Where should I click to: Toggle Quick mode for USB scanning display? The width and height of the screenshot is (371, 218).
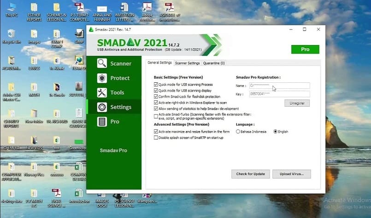tap(156, 91)
